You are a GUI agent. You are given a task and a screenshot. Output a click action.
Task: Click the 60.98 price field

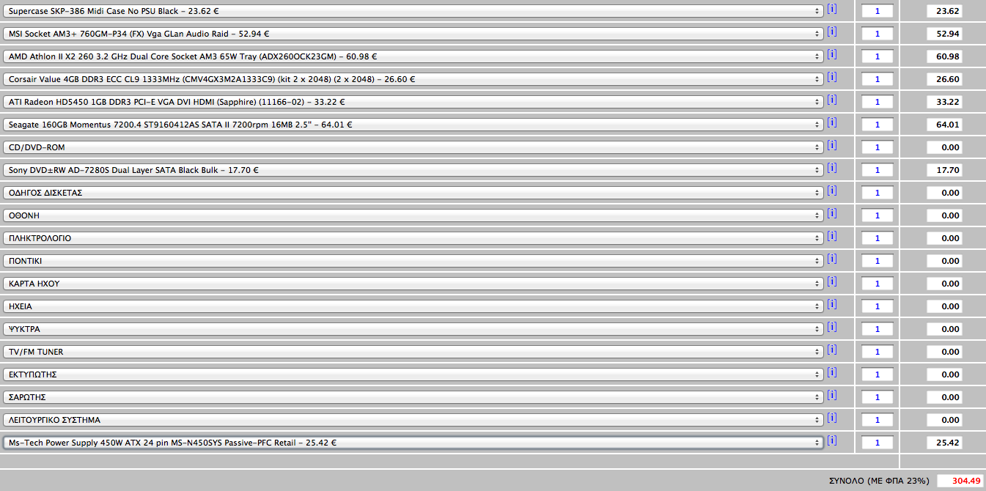[944, 56]
